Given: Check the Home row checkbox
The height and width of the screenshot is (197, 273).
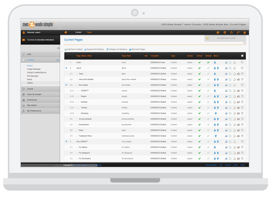Looking at the screenshot, I should pos(242,62).
